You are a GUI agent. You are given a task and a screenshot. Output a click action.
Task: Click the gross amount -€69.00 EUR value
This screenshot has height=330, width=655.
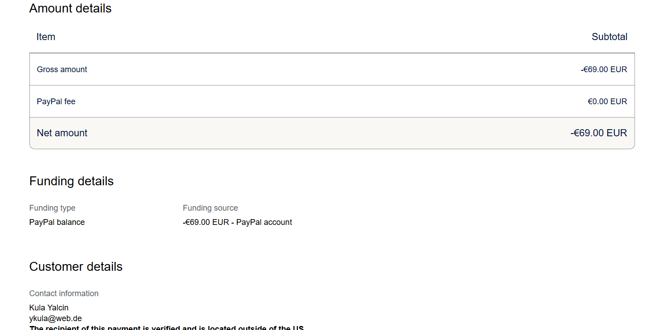pyautogui.click(x=604, y=69)
